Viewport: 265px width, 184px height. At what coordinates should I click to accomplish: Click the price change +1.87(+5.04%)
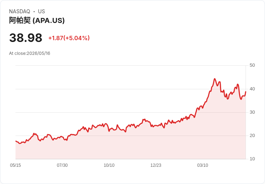(x=69, y=38)
